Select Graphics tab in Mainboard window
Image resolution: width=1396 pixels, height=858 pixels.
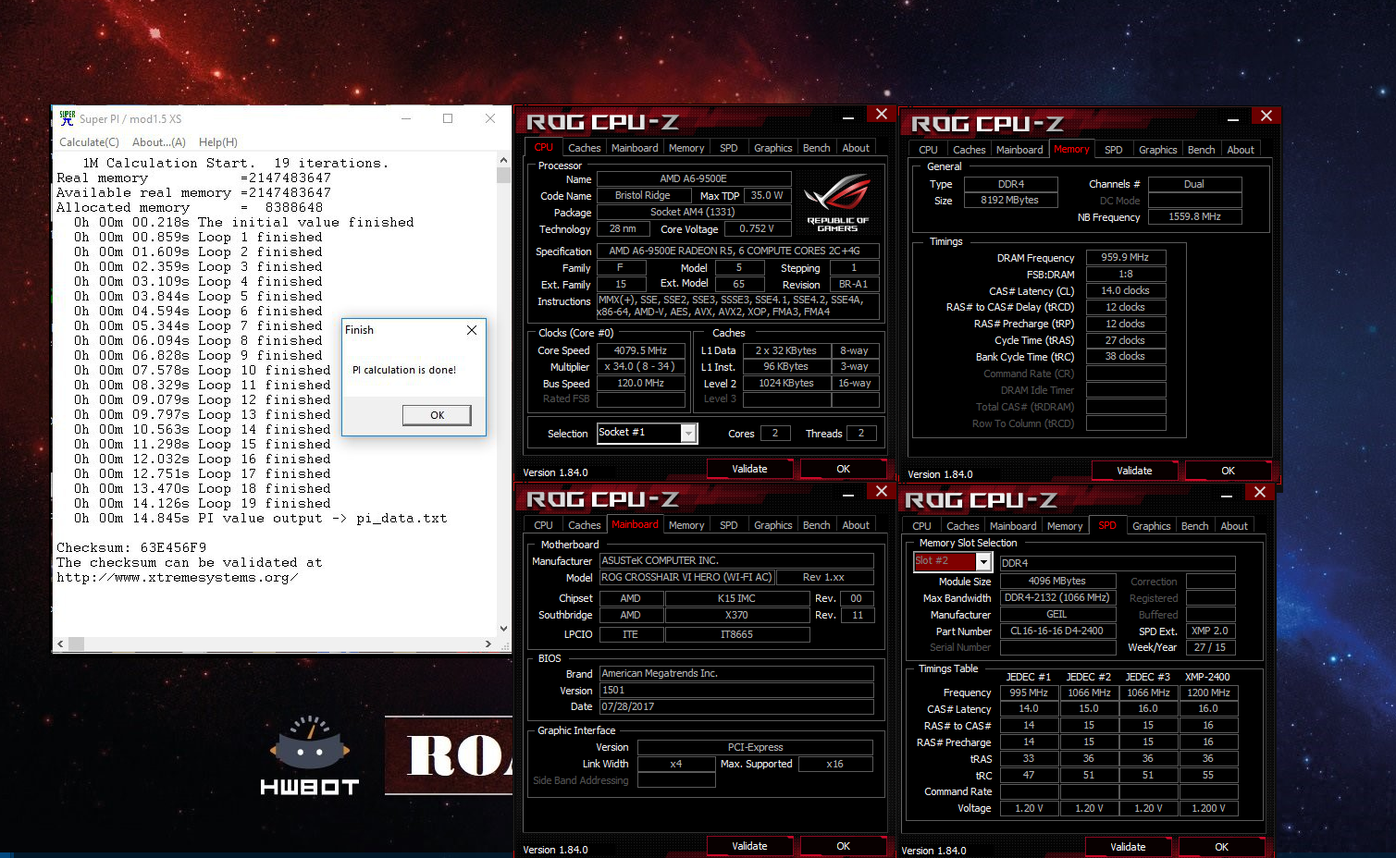coord(773,525)
